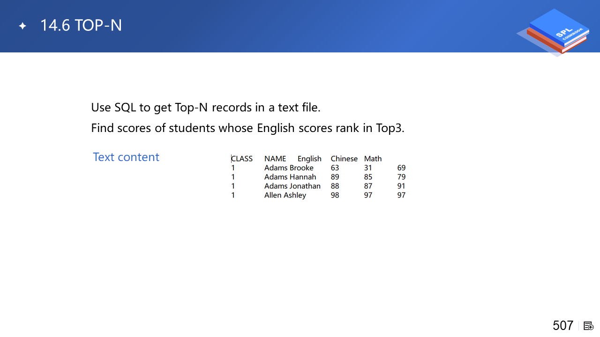
Task: Click the value 63 in Adams Brooke's row
Action: pos(335,168)
